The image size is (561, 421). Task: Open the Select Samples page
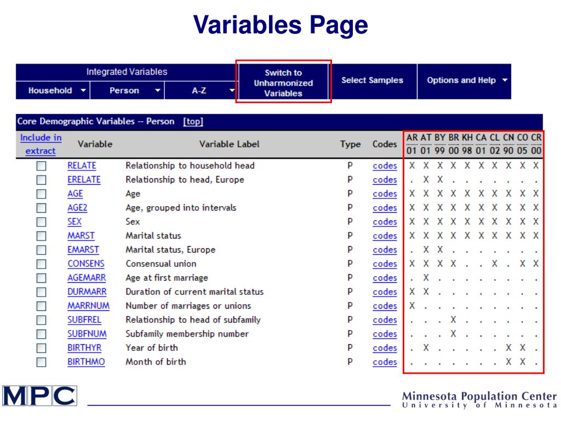pyautogui.click(x=373, y=81)
